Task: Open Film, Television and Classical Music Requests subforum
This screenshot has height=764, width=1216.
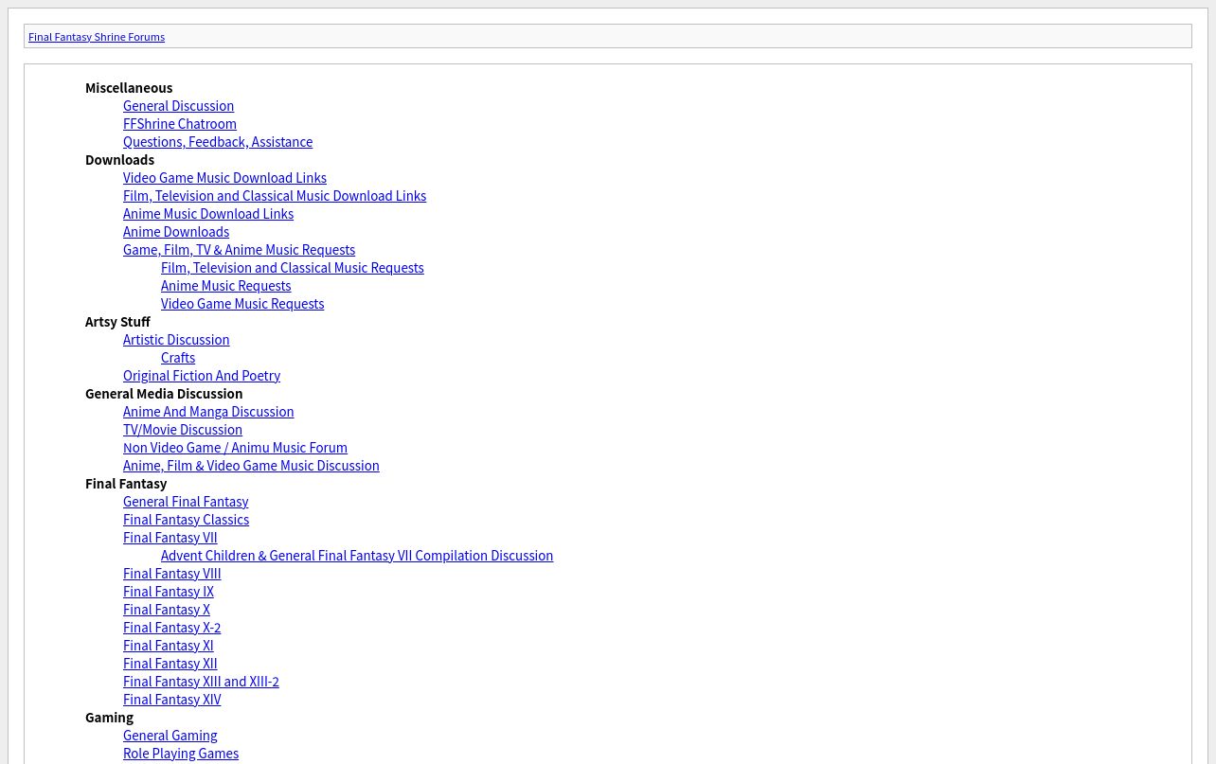Action: (x=292, y=268)
